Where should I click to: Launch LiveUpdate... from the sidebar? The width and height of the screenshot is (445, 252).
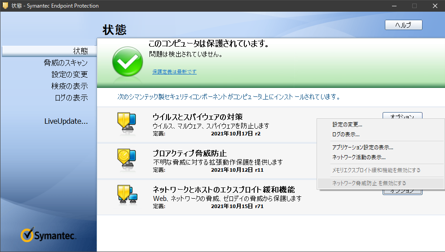tap(66, 121)
